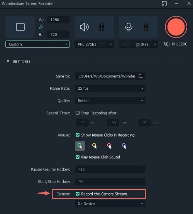Uncheck Record the Camera Stream
The height and width of the screenshot is (214, 193).
pos(78,194)
